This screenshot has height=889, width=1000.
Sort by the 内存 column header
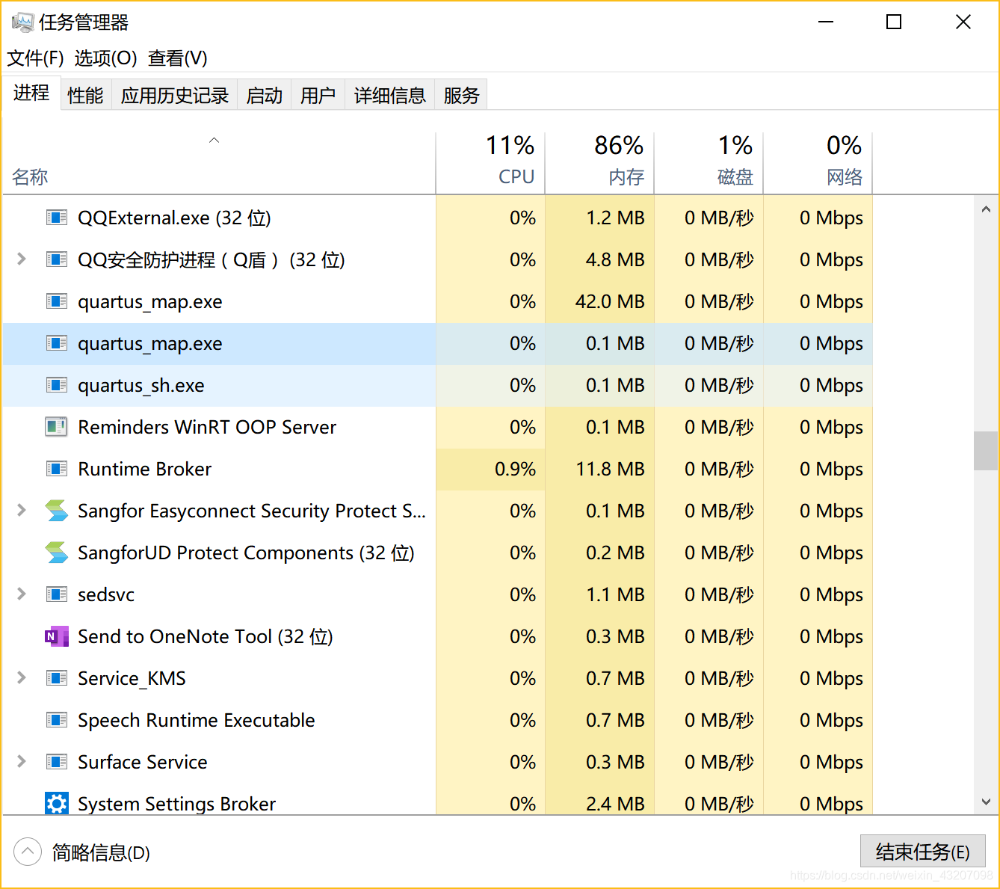[x=599, y=162]
